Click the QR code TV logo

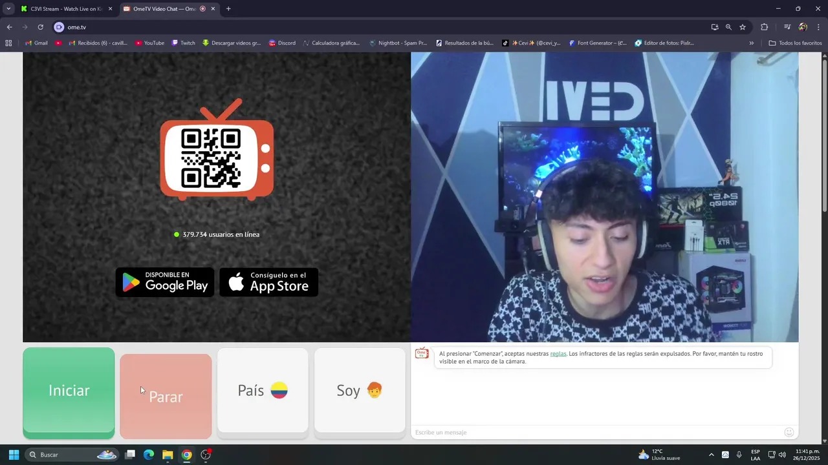pos(217,149)
